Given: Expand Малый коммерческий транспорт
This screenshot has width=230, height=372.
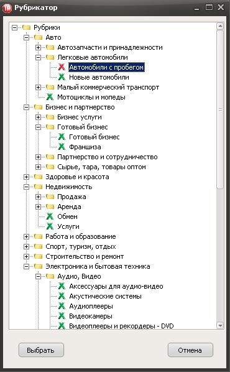Looking at the screenshot, I should [x=38, y=87].
